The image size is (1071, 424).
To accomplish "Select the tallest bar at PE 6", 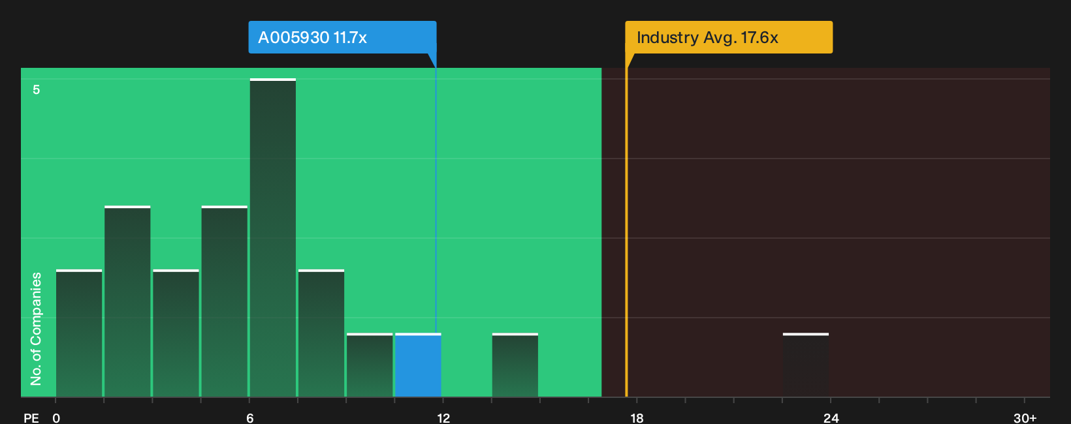I will click(273, 237).
